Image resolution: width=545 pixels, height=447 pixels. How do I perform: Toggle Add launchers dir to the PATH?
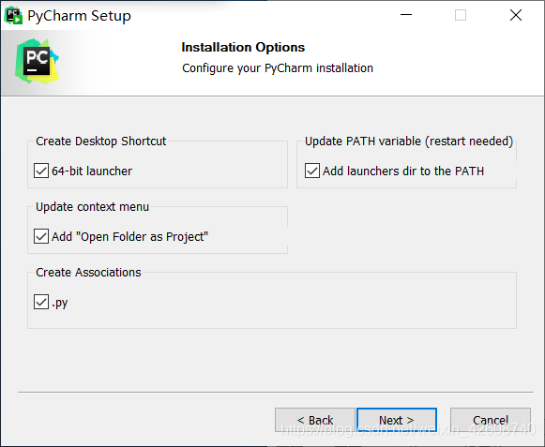pos(312,171)
